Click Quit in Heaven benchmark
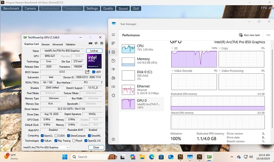The height and width of the screenshot is (162, 274). point(136,8)
